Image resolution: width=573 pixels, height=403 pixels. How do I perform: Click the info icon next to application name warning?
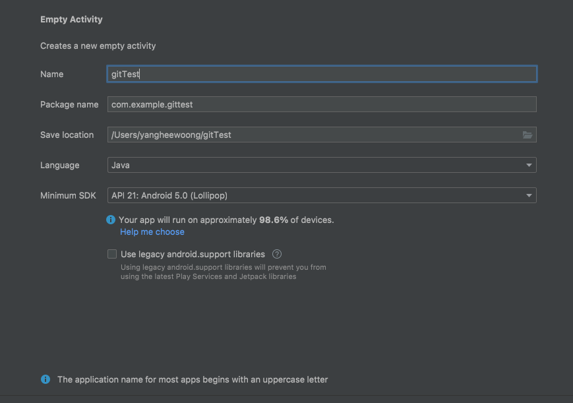pyautogui.click(x=45, y=379)
